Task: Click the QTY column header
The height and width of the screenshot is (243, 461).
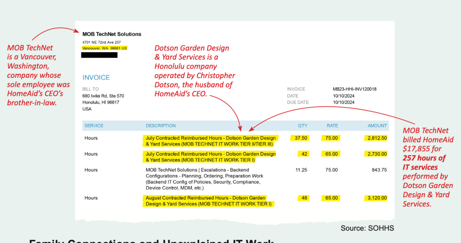Action: click(x=303, y=126)
